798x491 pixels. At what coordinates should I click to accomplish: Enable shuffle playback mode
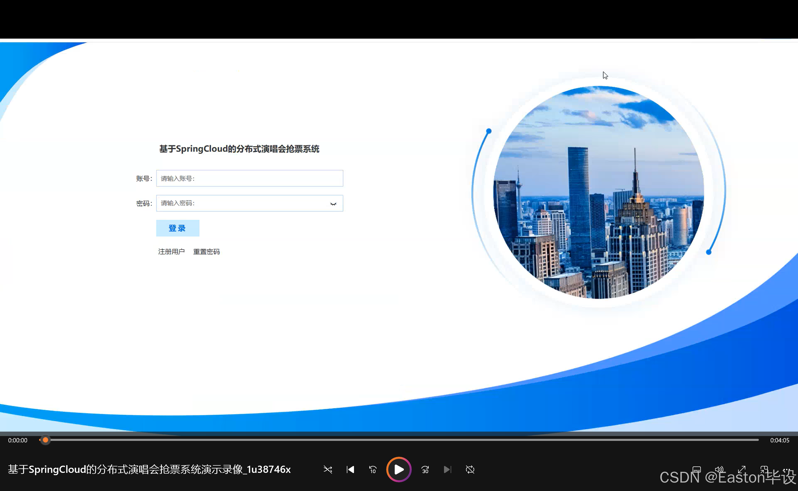click(328, 470)
